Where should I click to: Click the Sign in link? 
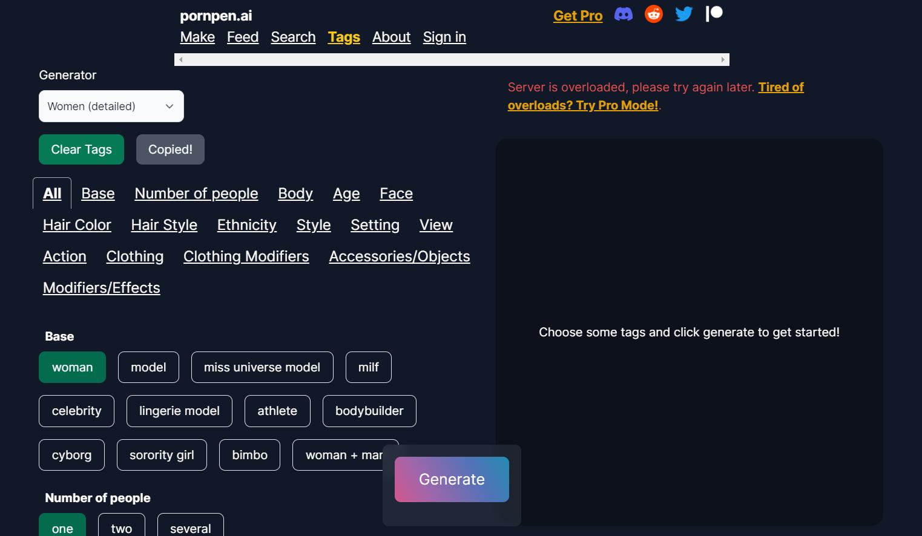coord(444,37)
